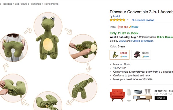173x110 pixels.
Task: Open the Travel Pillows breadcrumb
Action: [x=51, y=4]
